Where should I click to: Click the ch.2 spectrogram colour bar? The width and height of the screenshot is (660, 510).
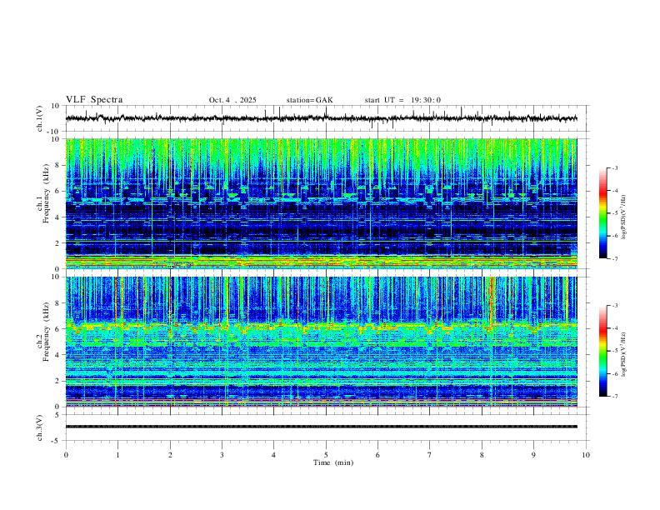click(603, 351)
